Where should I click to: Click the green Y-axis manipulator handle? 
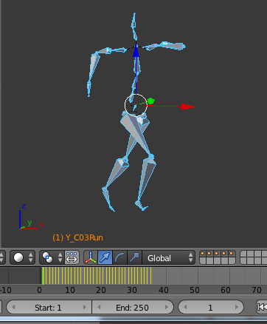pyautogui.click(x=150, y=101)
